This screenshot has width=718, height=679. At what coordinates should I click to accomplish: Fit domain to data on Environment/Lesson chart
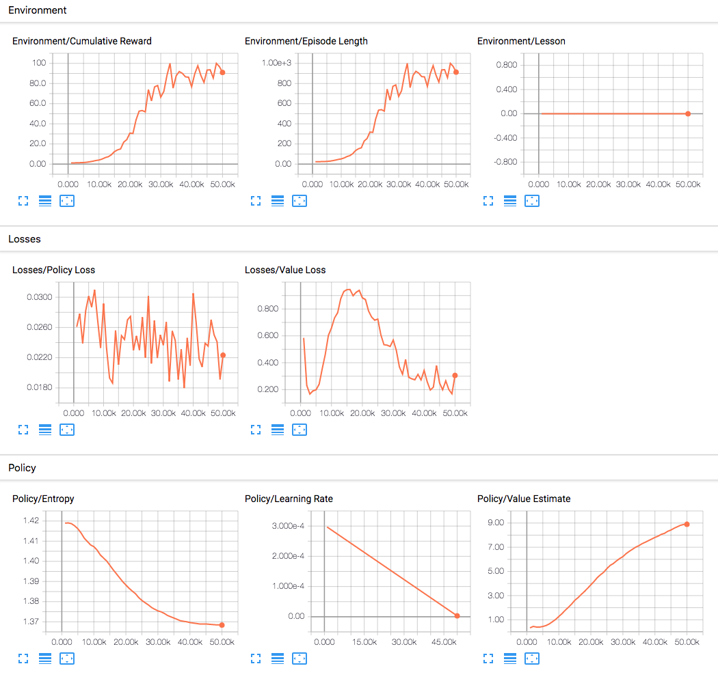tap(532, 201)
